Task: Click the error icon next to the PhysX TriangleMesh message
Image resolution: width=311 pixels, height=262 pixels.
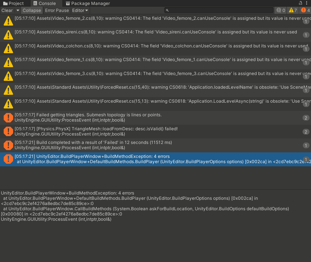Action: pos(8,131)
